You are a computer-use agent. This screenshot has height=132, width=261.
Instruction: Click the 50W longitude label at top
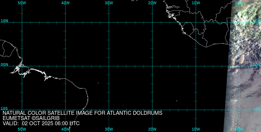click(22, 3)
